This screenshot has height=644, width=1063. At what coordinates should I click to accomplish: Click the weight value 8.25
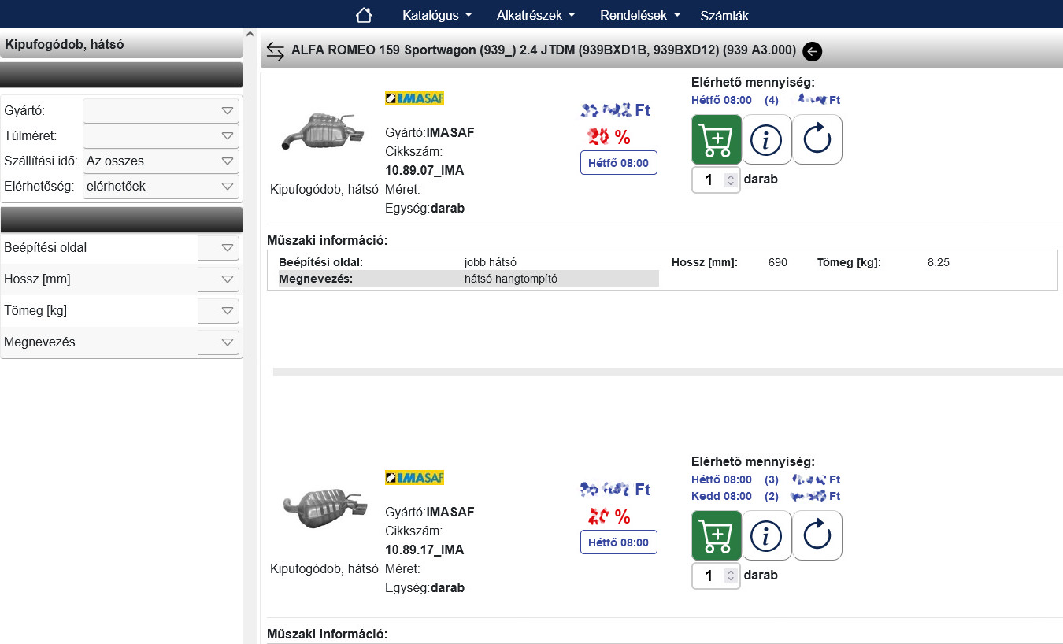click(939, 262)
